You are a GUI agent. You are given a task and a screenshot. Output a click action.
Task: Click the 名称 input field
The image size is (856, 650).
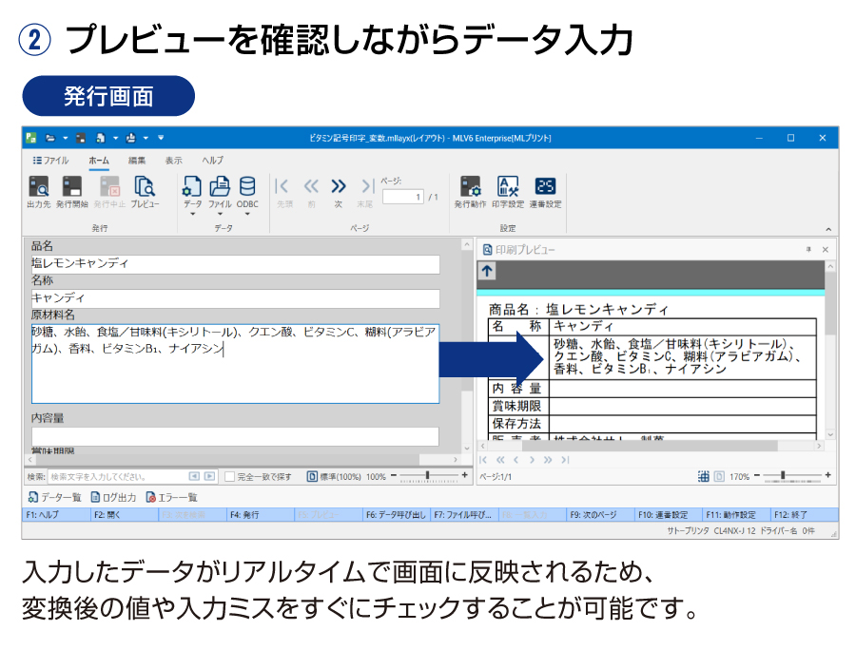tap(235, 298)
